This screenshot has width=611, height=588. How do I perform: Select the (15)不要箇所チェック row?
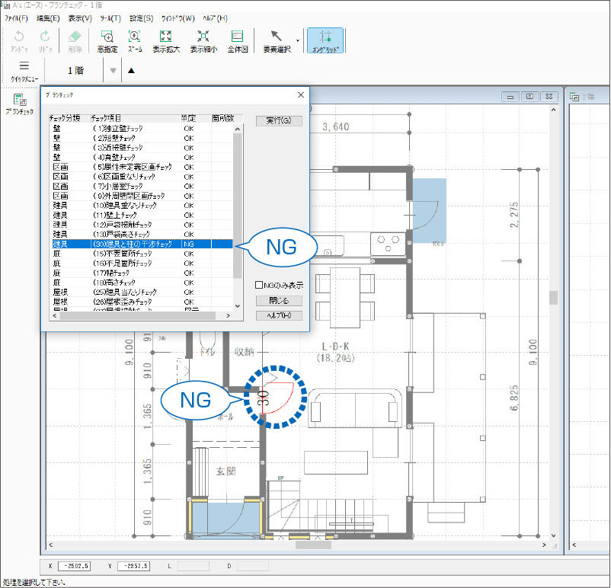coord(142,254)
